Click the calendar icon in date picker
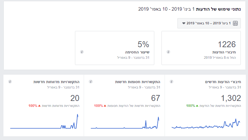Screen dimensions: 248x140 coord(236,23)
